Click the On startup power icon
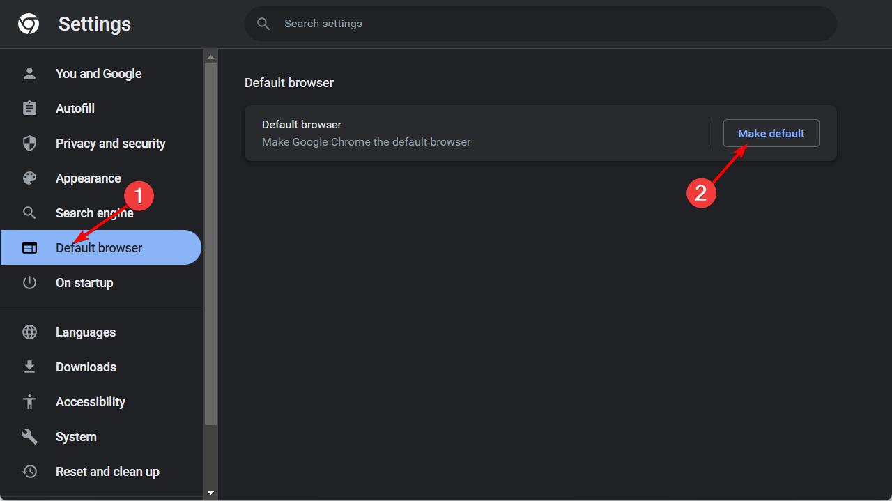 (29, 283)
